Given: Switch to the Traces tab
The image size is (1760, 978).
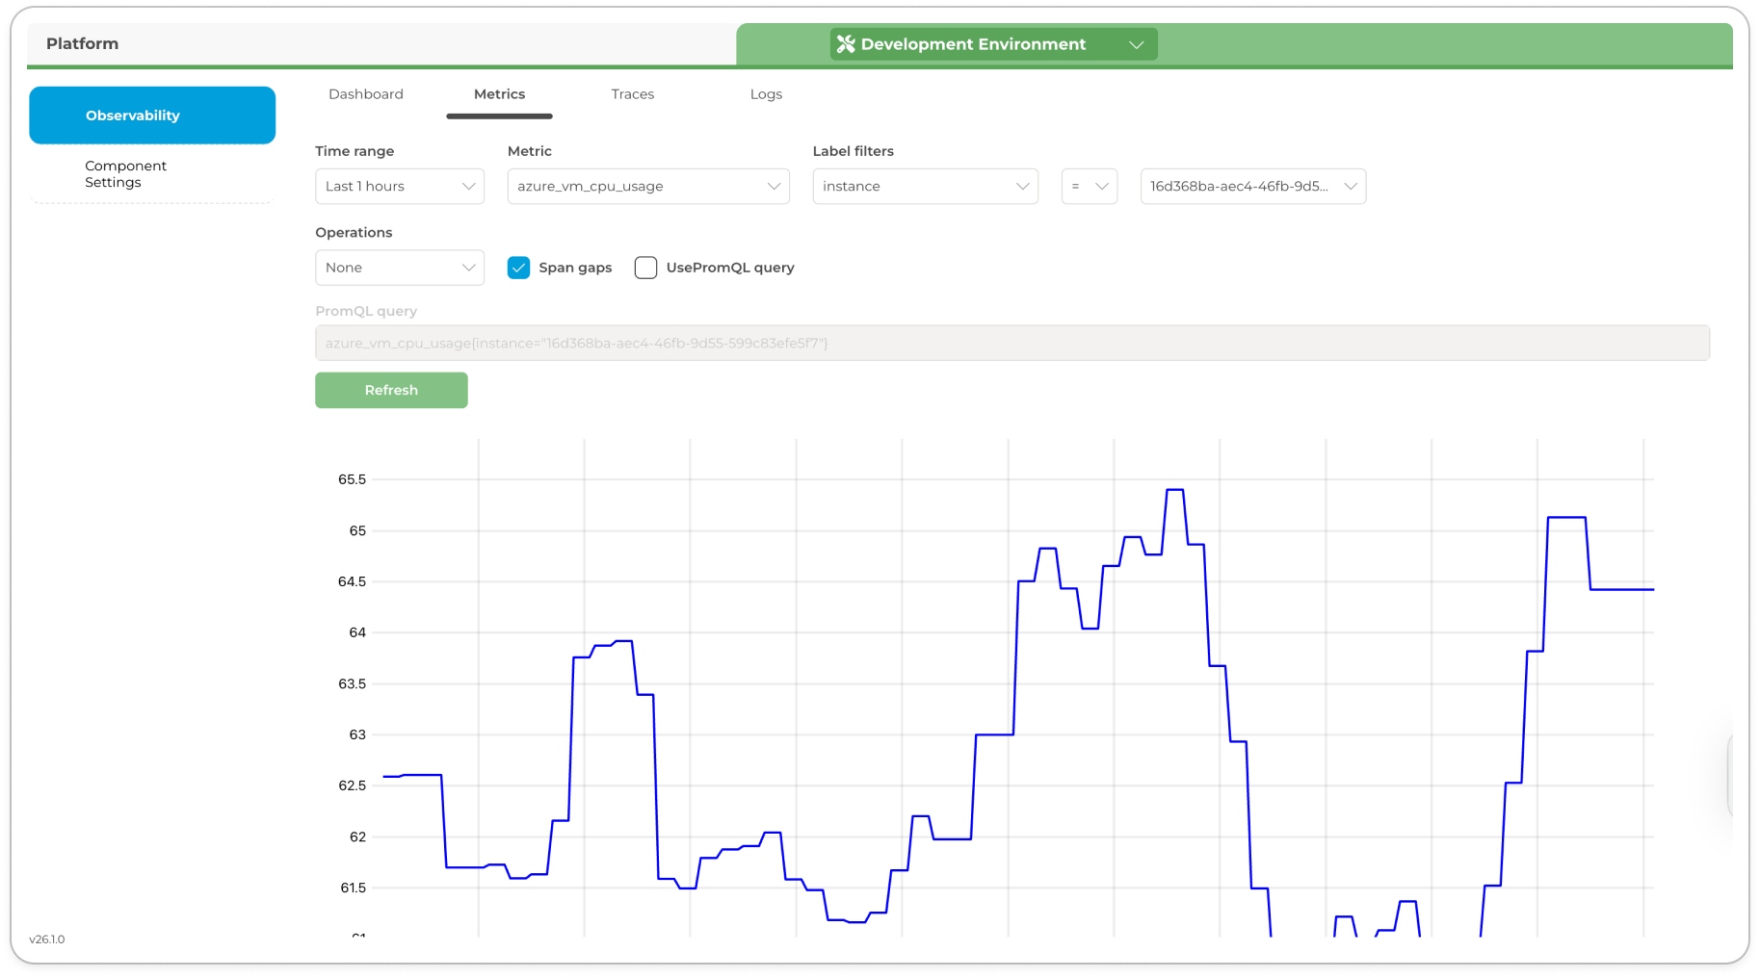Looking at the screenshot, I should point(632,94).
